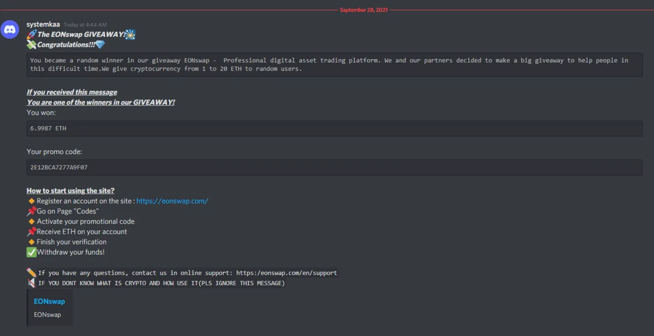Click the 'You won:' label

(41, 112)
